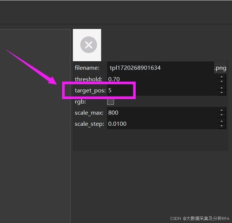Increase scale_step with its up arrow
Image resolution: width=232 pixels, height=223 pixels.
(x=221, y=121)
